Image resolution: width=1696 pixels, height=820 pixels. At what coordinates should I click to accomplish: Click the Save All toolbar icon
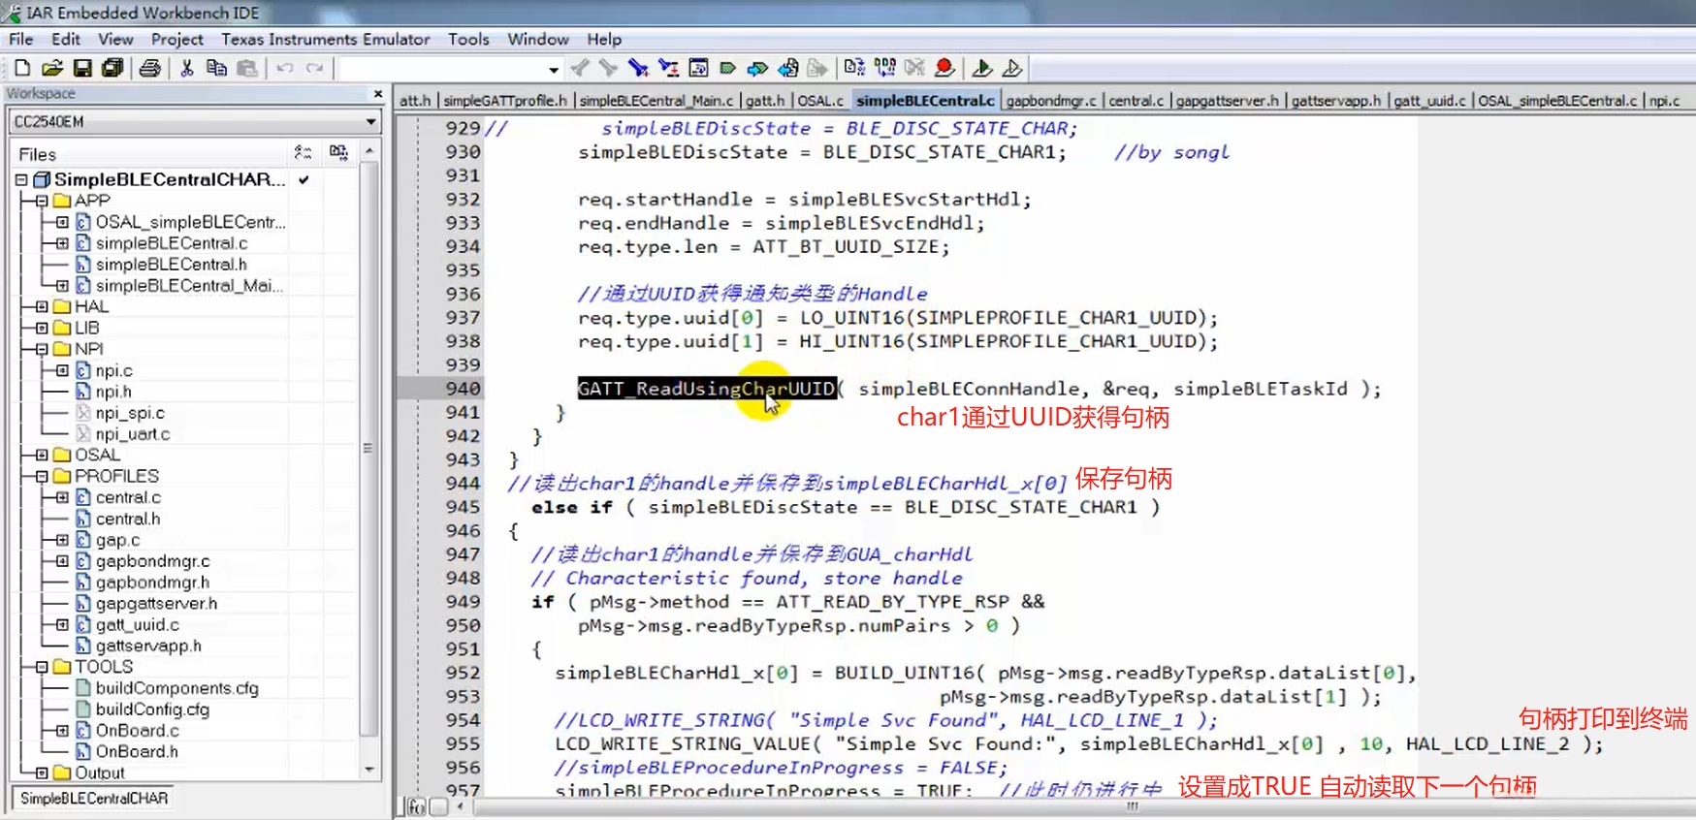(x=112, y=68)
